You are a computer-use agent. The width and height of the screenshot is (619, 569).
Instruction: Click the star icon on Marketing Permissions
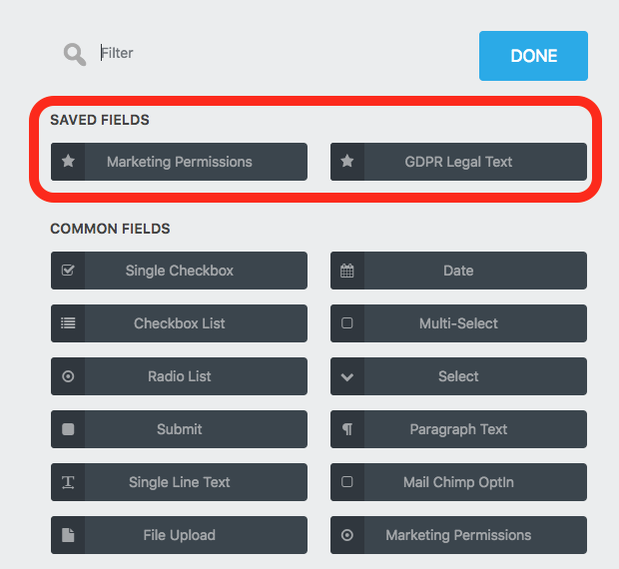(68, 162)
